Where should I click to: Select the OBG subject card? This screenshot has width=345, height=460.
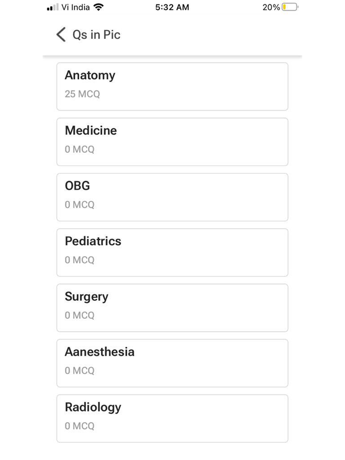tap(172, 197)
